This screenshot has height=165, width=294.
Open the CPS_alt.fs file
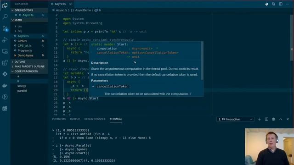tap(29, 46)
